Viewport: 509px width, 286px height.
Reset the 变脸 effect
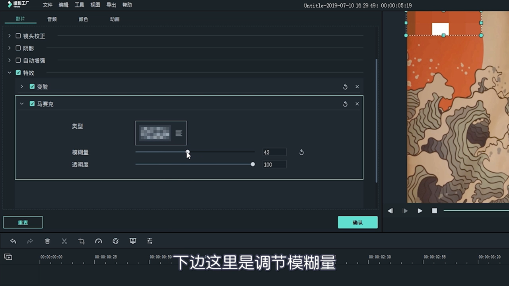(345, 87)
